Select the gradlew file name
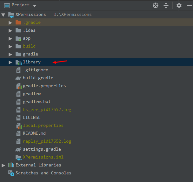The image size is (193, 182). click(32, 94)
